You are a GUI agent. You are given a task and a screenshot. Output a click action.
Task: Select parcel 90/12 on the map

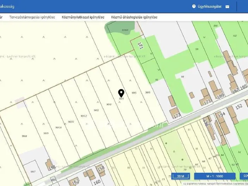83,116
